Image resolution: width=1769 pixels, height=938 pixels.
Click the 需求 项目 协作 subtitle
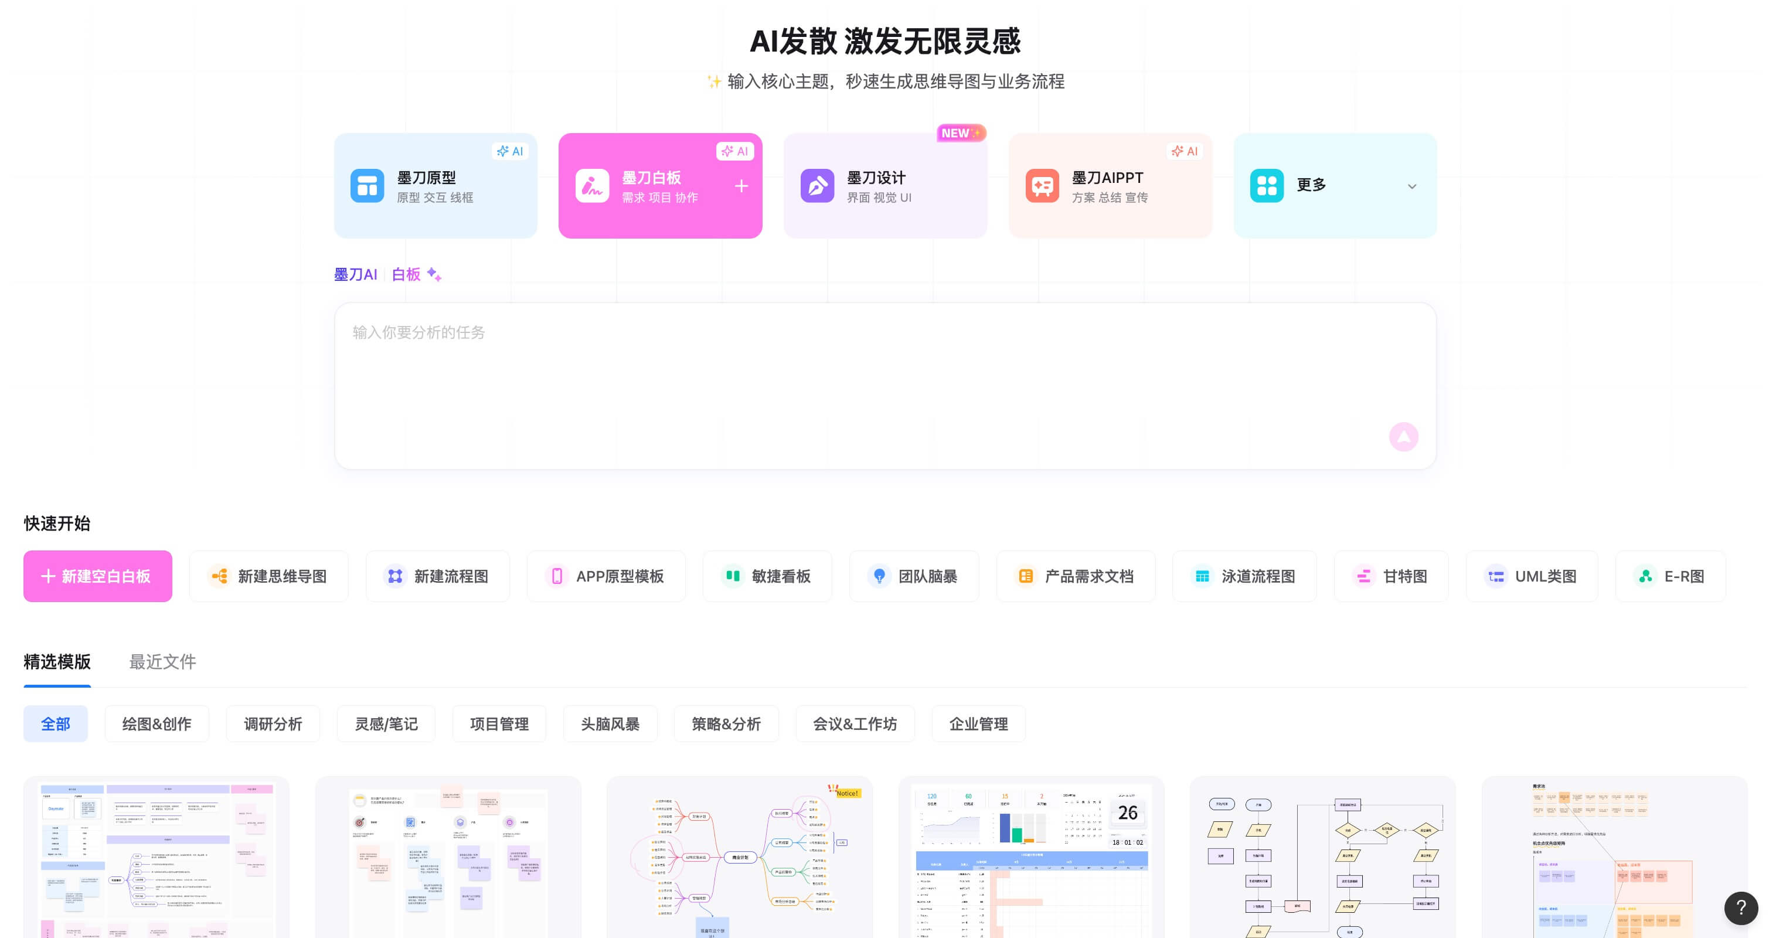point(660,198)
